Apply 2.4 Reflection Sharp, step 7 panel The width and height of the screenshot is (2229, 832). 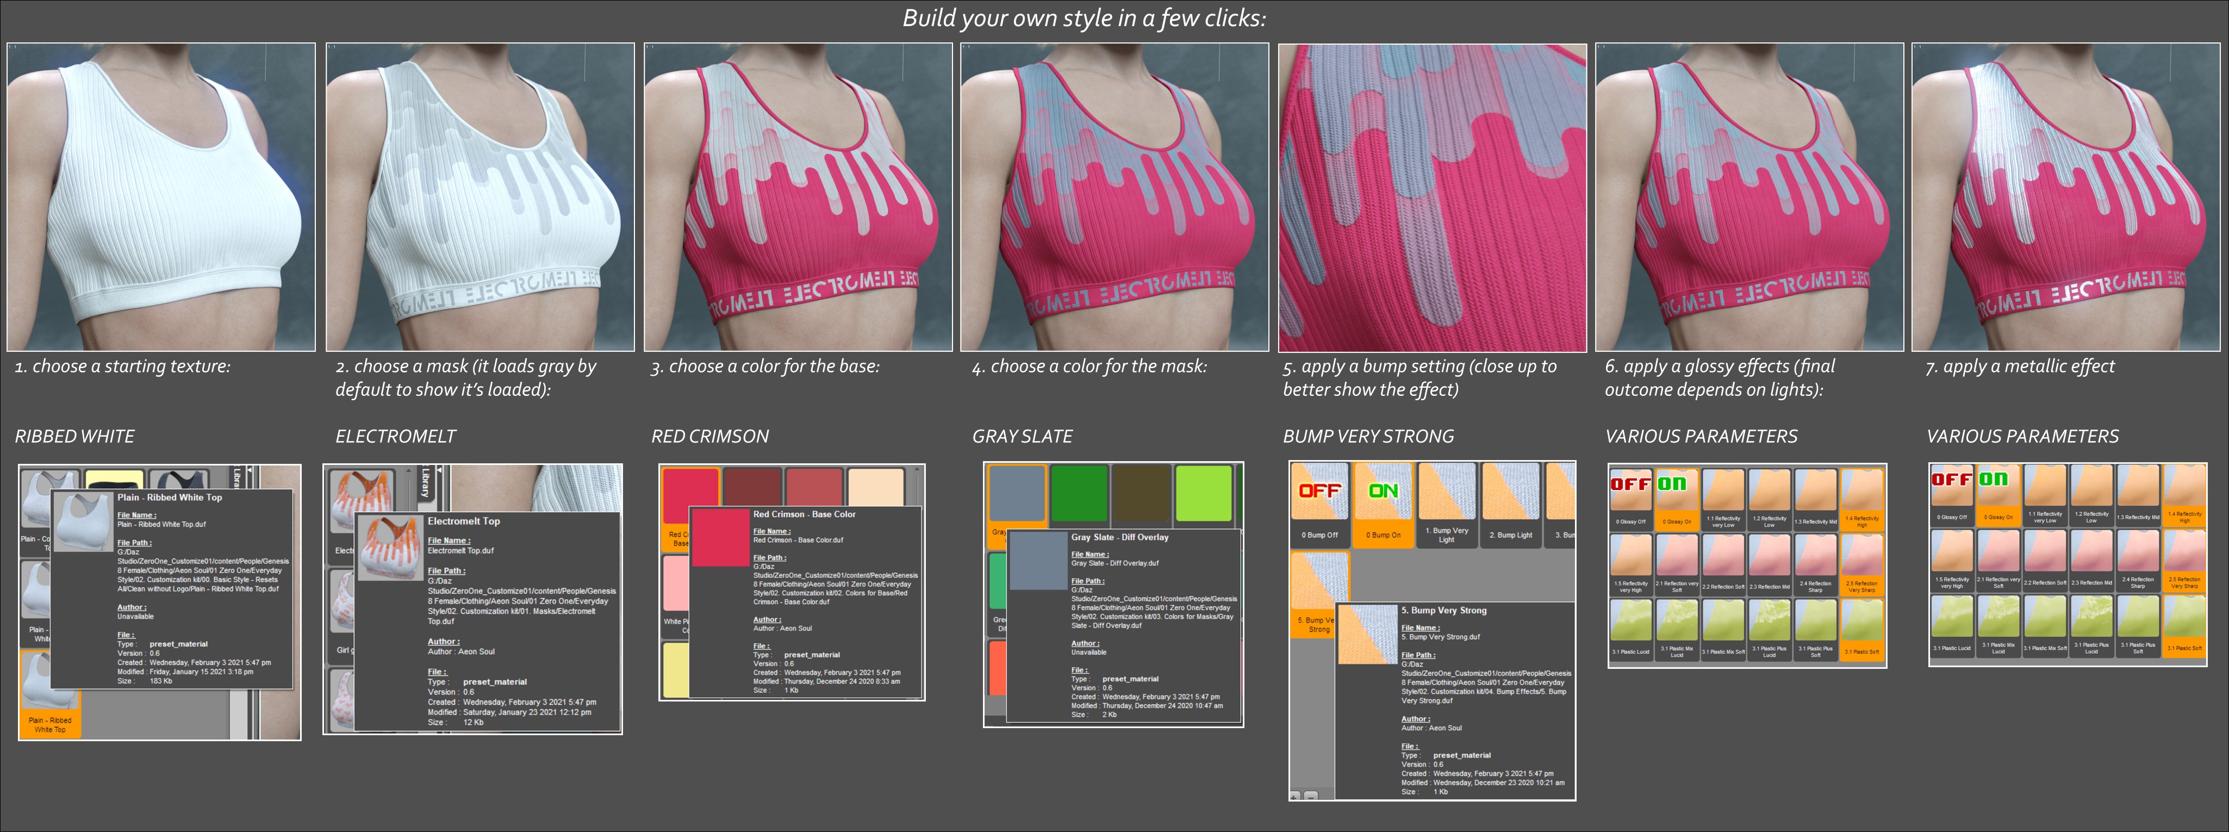pos(2137,560)
